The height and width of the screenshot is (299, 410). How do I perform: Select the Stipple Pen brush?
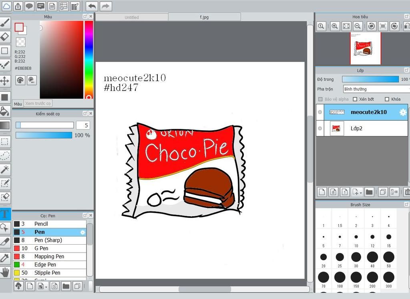coord(50,273)
